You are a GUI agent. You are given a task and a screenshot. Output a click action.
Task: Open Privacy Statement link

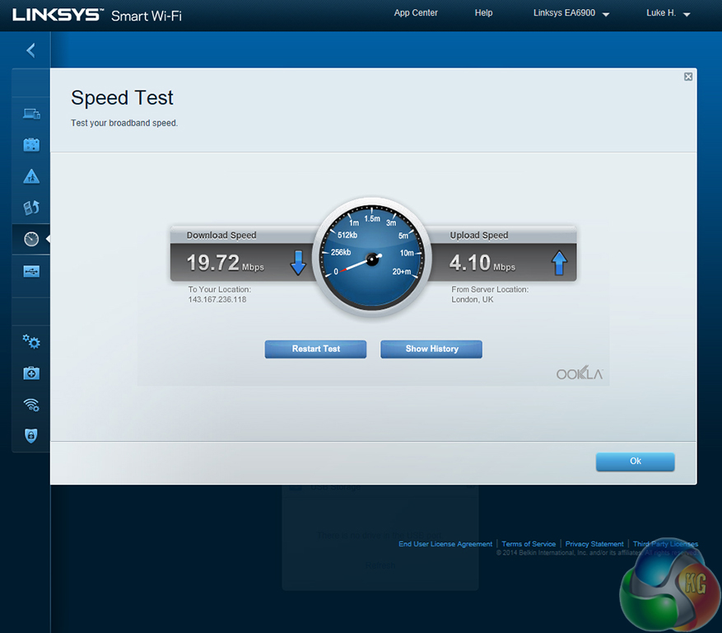coord(594,544)
